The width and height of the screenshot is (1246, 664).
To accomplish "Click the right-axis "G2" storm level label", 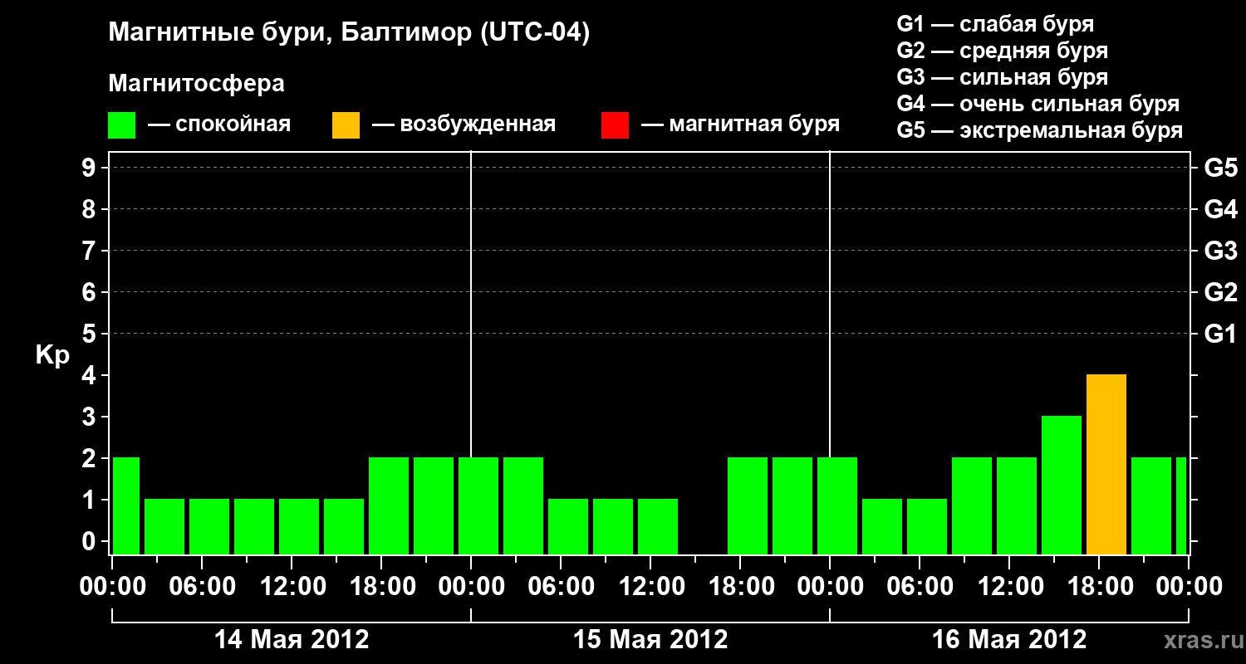I will point(1220,292).
